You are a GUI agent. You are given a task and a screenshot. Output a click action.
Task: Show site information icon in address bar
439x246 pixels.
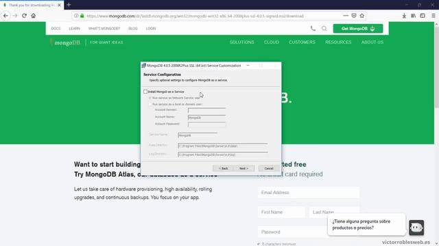pyautogui.click(x=76, y=16)
